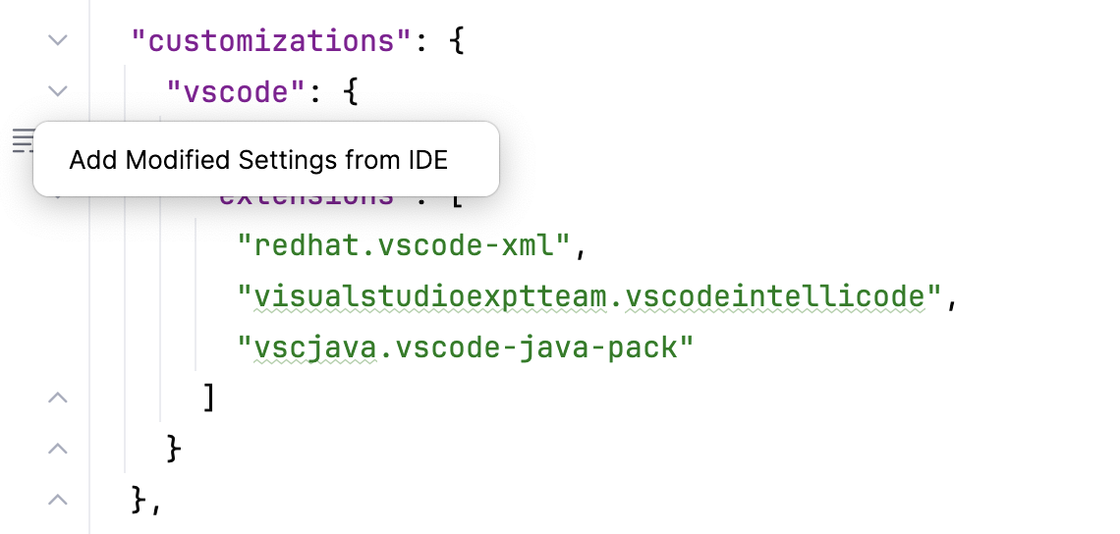
Task: Choose Add Modified Settings from IDE
Action: (x=258, y=160)
